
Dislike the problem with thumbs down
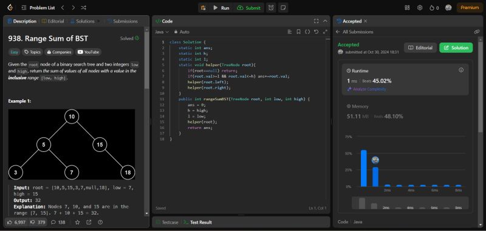point(38,222)
